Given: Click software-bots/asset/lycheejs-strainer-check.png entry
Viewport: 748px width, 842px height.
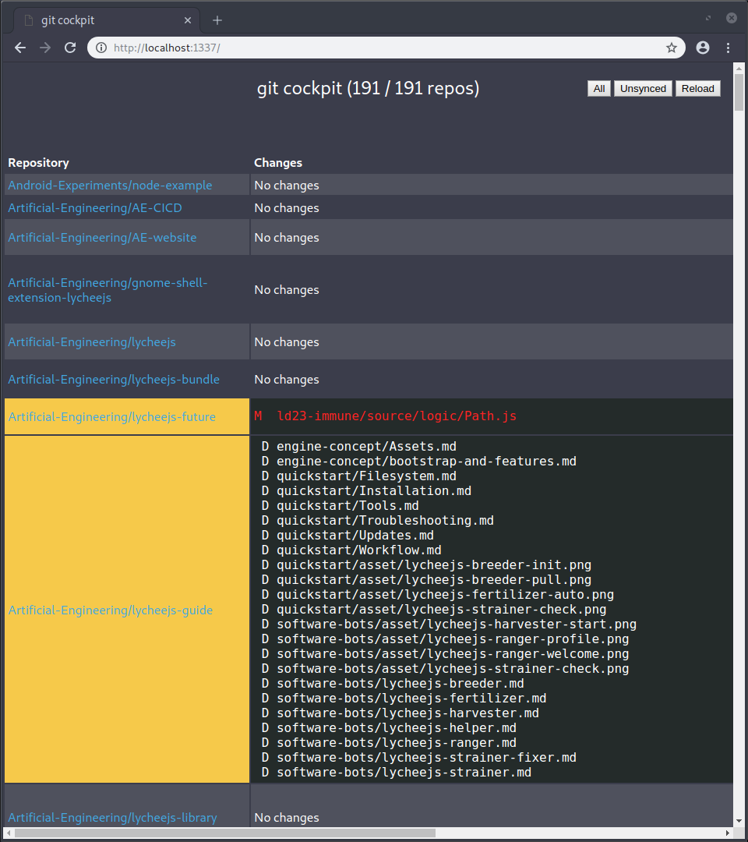Looking at the screenshot, I should 453,669.
